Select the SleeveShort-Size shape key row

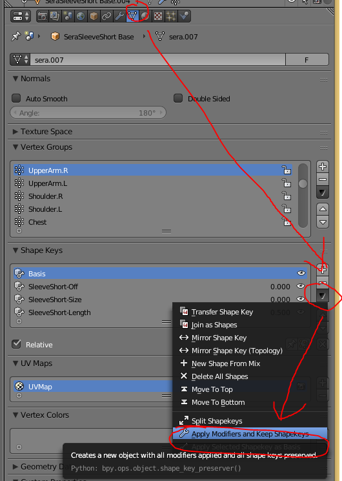pos(161,300)
